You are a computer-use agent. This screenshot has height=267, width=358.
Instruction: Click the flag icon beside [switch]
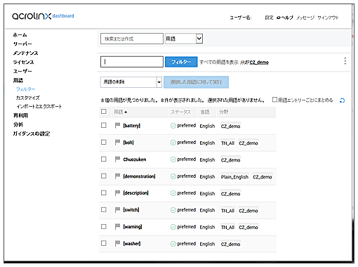point(117,210)
